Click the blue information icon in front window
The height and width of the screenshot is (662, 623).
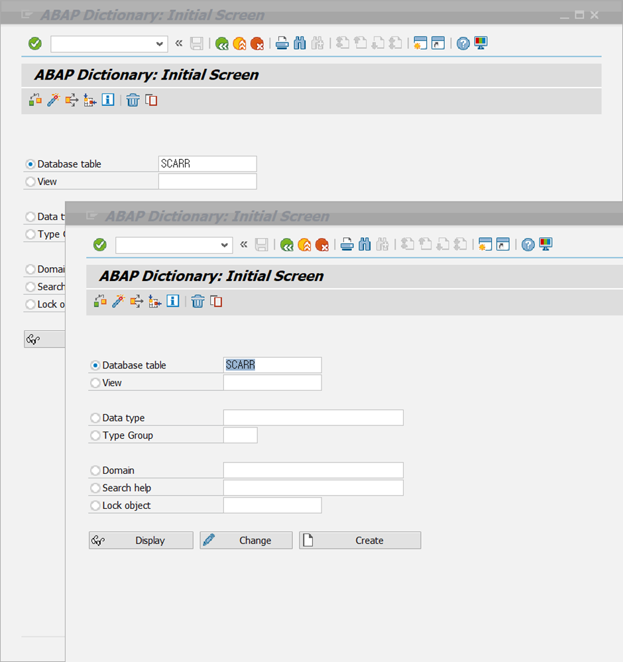[x=173, y=301]
